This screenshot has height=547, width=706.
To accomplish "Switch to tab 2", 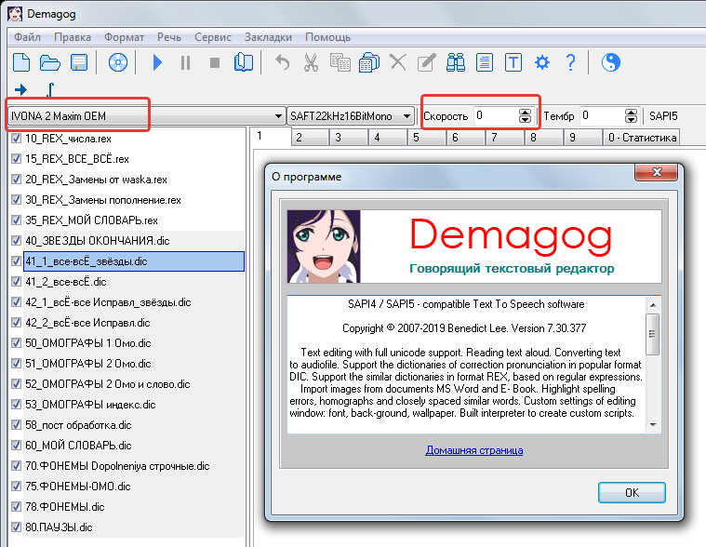I will click(x=310, y=138).
